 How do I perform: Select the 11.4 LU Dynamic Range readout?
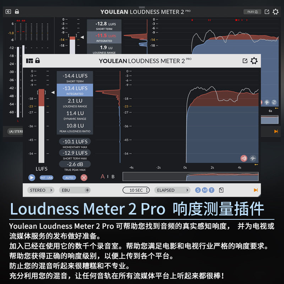click(75, 115)
